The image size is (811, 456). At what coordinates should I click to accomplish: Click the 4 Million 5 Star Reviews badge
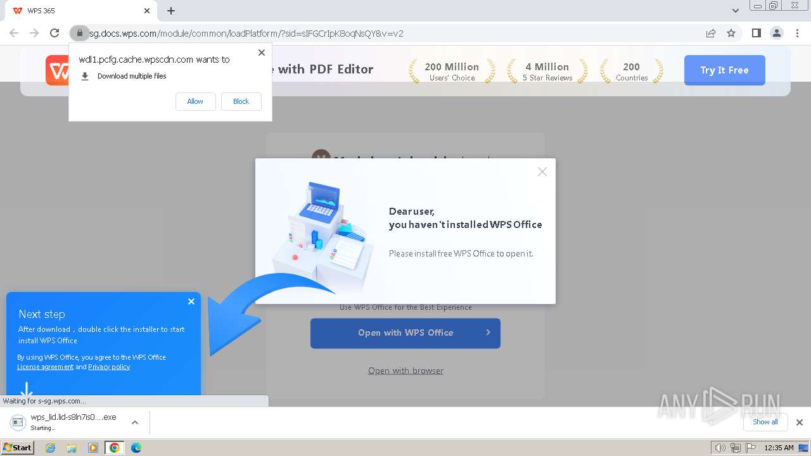(547, 71)
